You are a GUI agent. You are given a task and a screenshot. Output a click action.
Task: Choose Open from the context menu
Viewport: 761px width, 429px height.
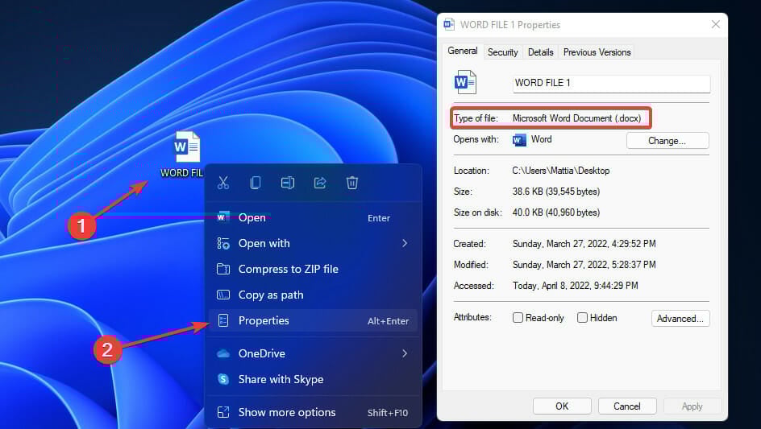(313, 217)
